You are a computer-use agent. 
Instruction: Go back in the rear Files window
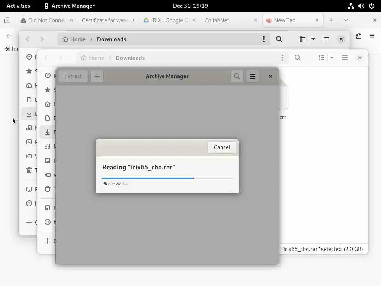click(x=28, y=39)
